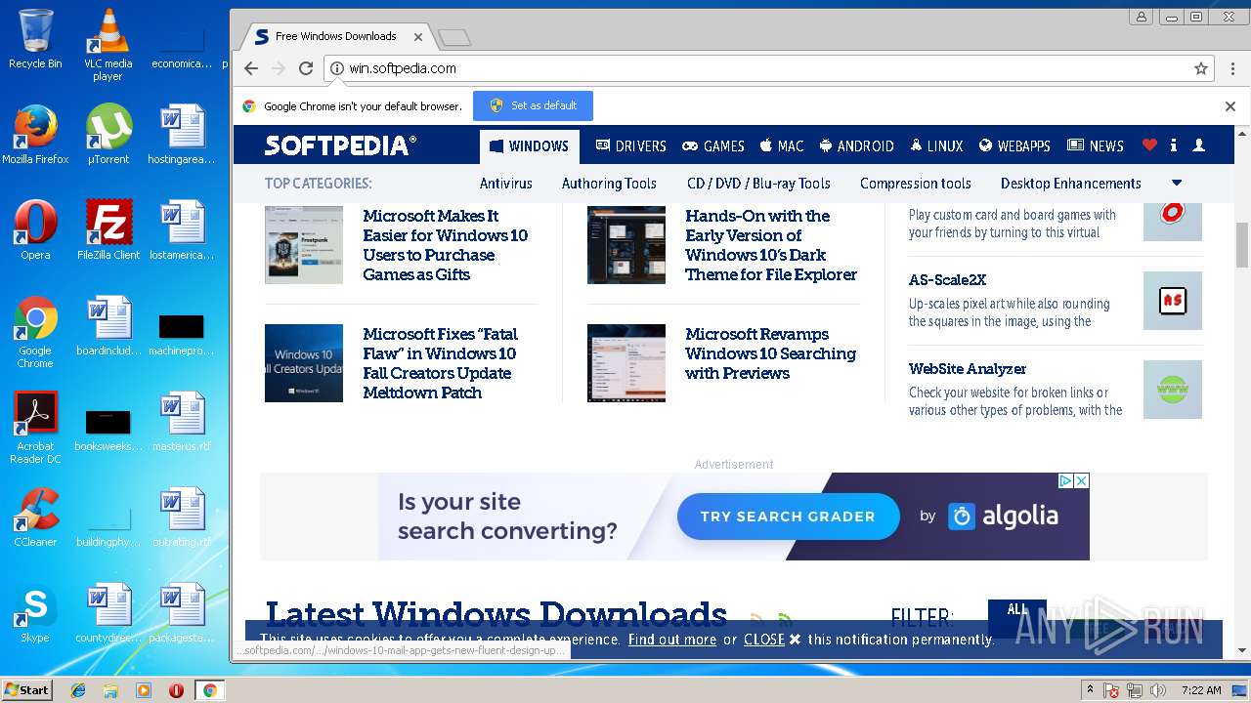
Task: Open the NEWS section
Action: coord(1096,145)
